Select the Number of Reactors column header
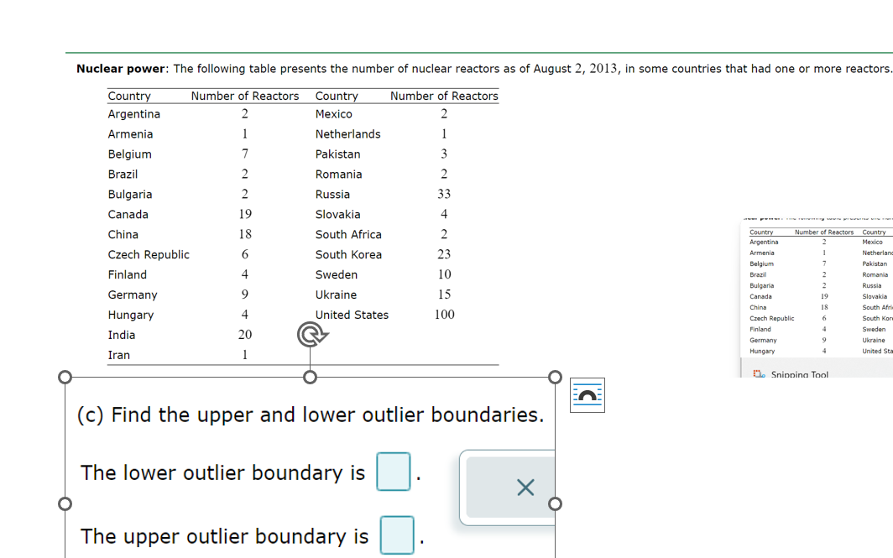This screenshot has width=893, height=558. pyautogui.click(x=245, y=96)
